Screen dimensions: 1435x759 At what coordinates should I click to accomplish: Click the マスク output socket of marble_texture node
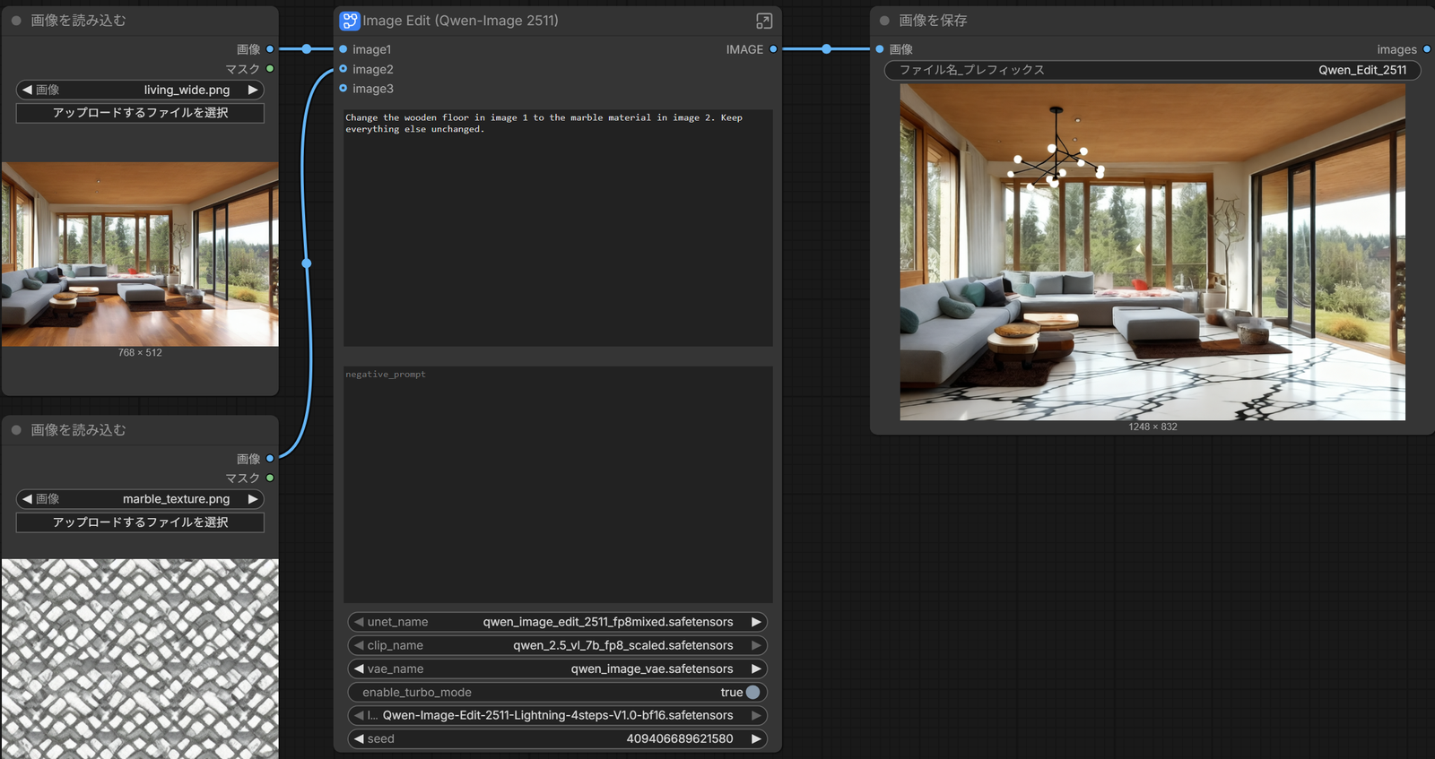tap(270, 479)
